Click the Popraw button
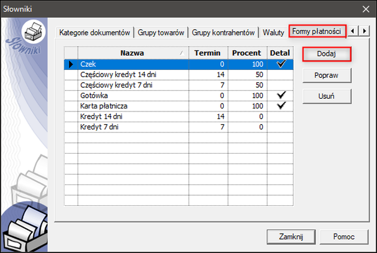Image resolution: width=377 pixels, height=253 pixels. point(326,75)
